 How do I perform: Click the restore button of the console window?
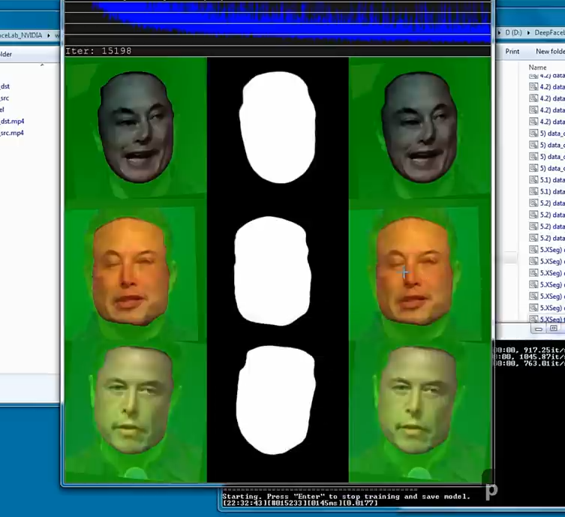tap(554, 328)
